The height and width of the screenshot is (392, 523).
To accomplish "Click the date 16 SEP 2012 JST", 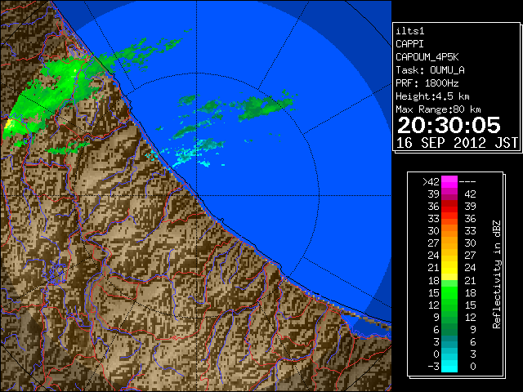I will click(x=457, y=143).
